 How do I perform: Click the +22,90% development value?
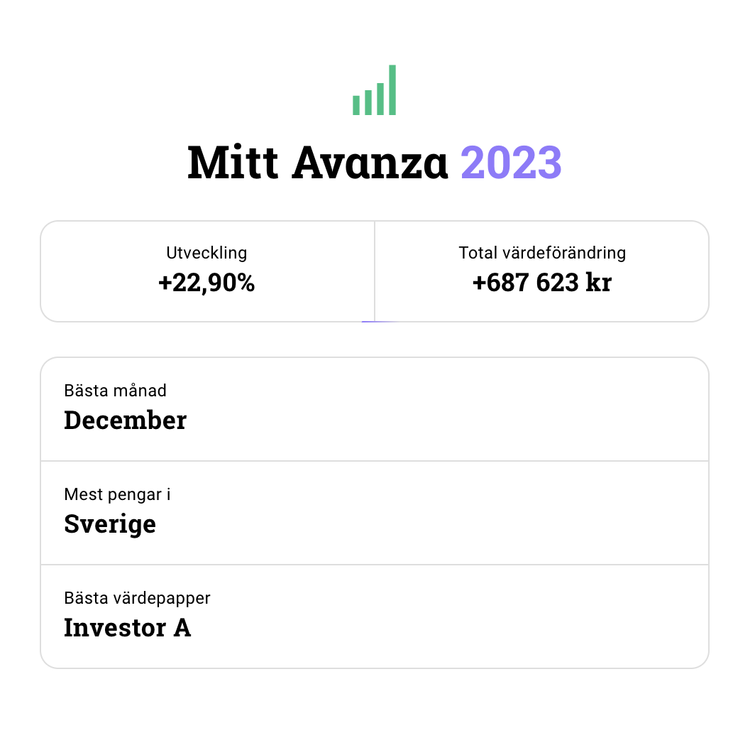[206, 283]
